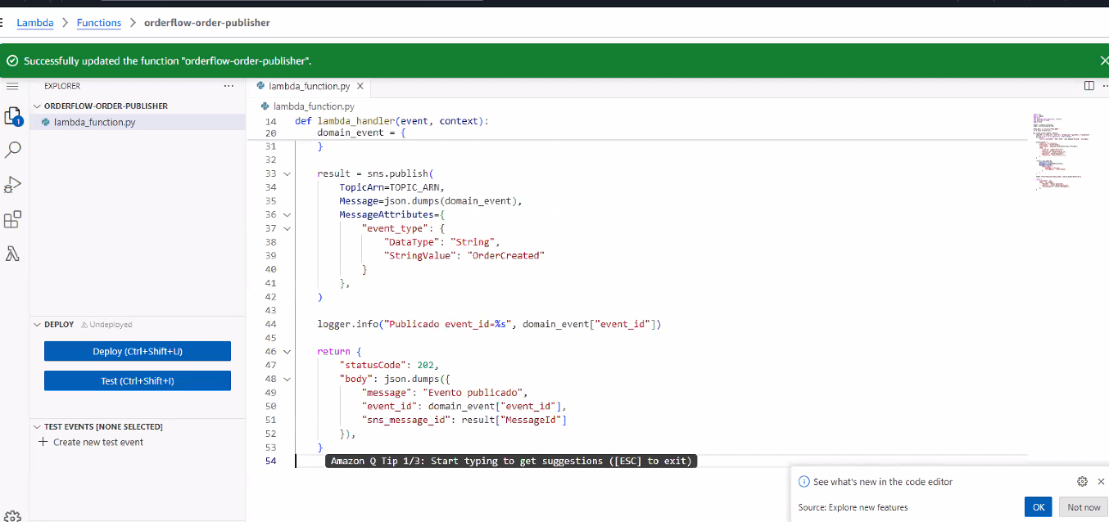Viewport: 1109px width, 522px height.
Task: Create new test event
Action: click(91, 442)
